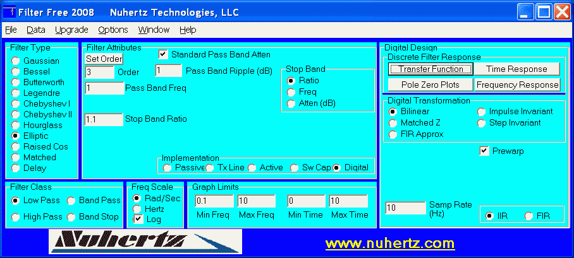This screenshot has height=258, width=574.
Task: Open the Window menu
Action: click(154, 30)
